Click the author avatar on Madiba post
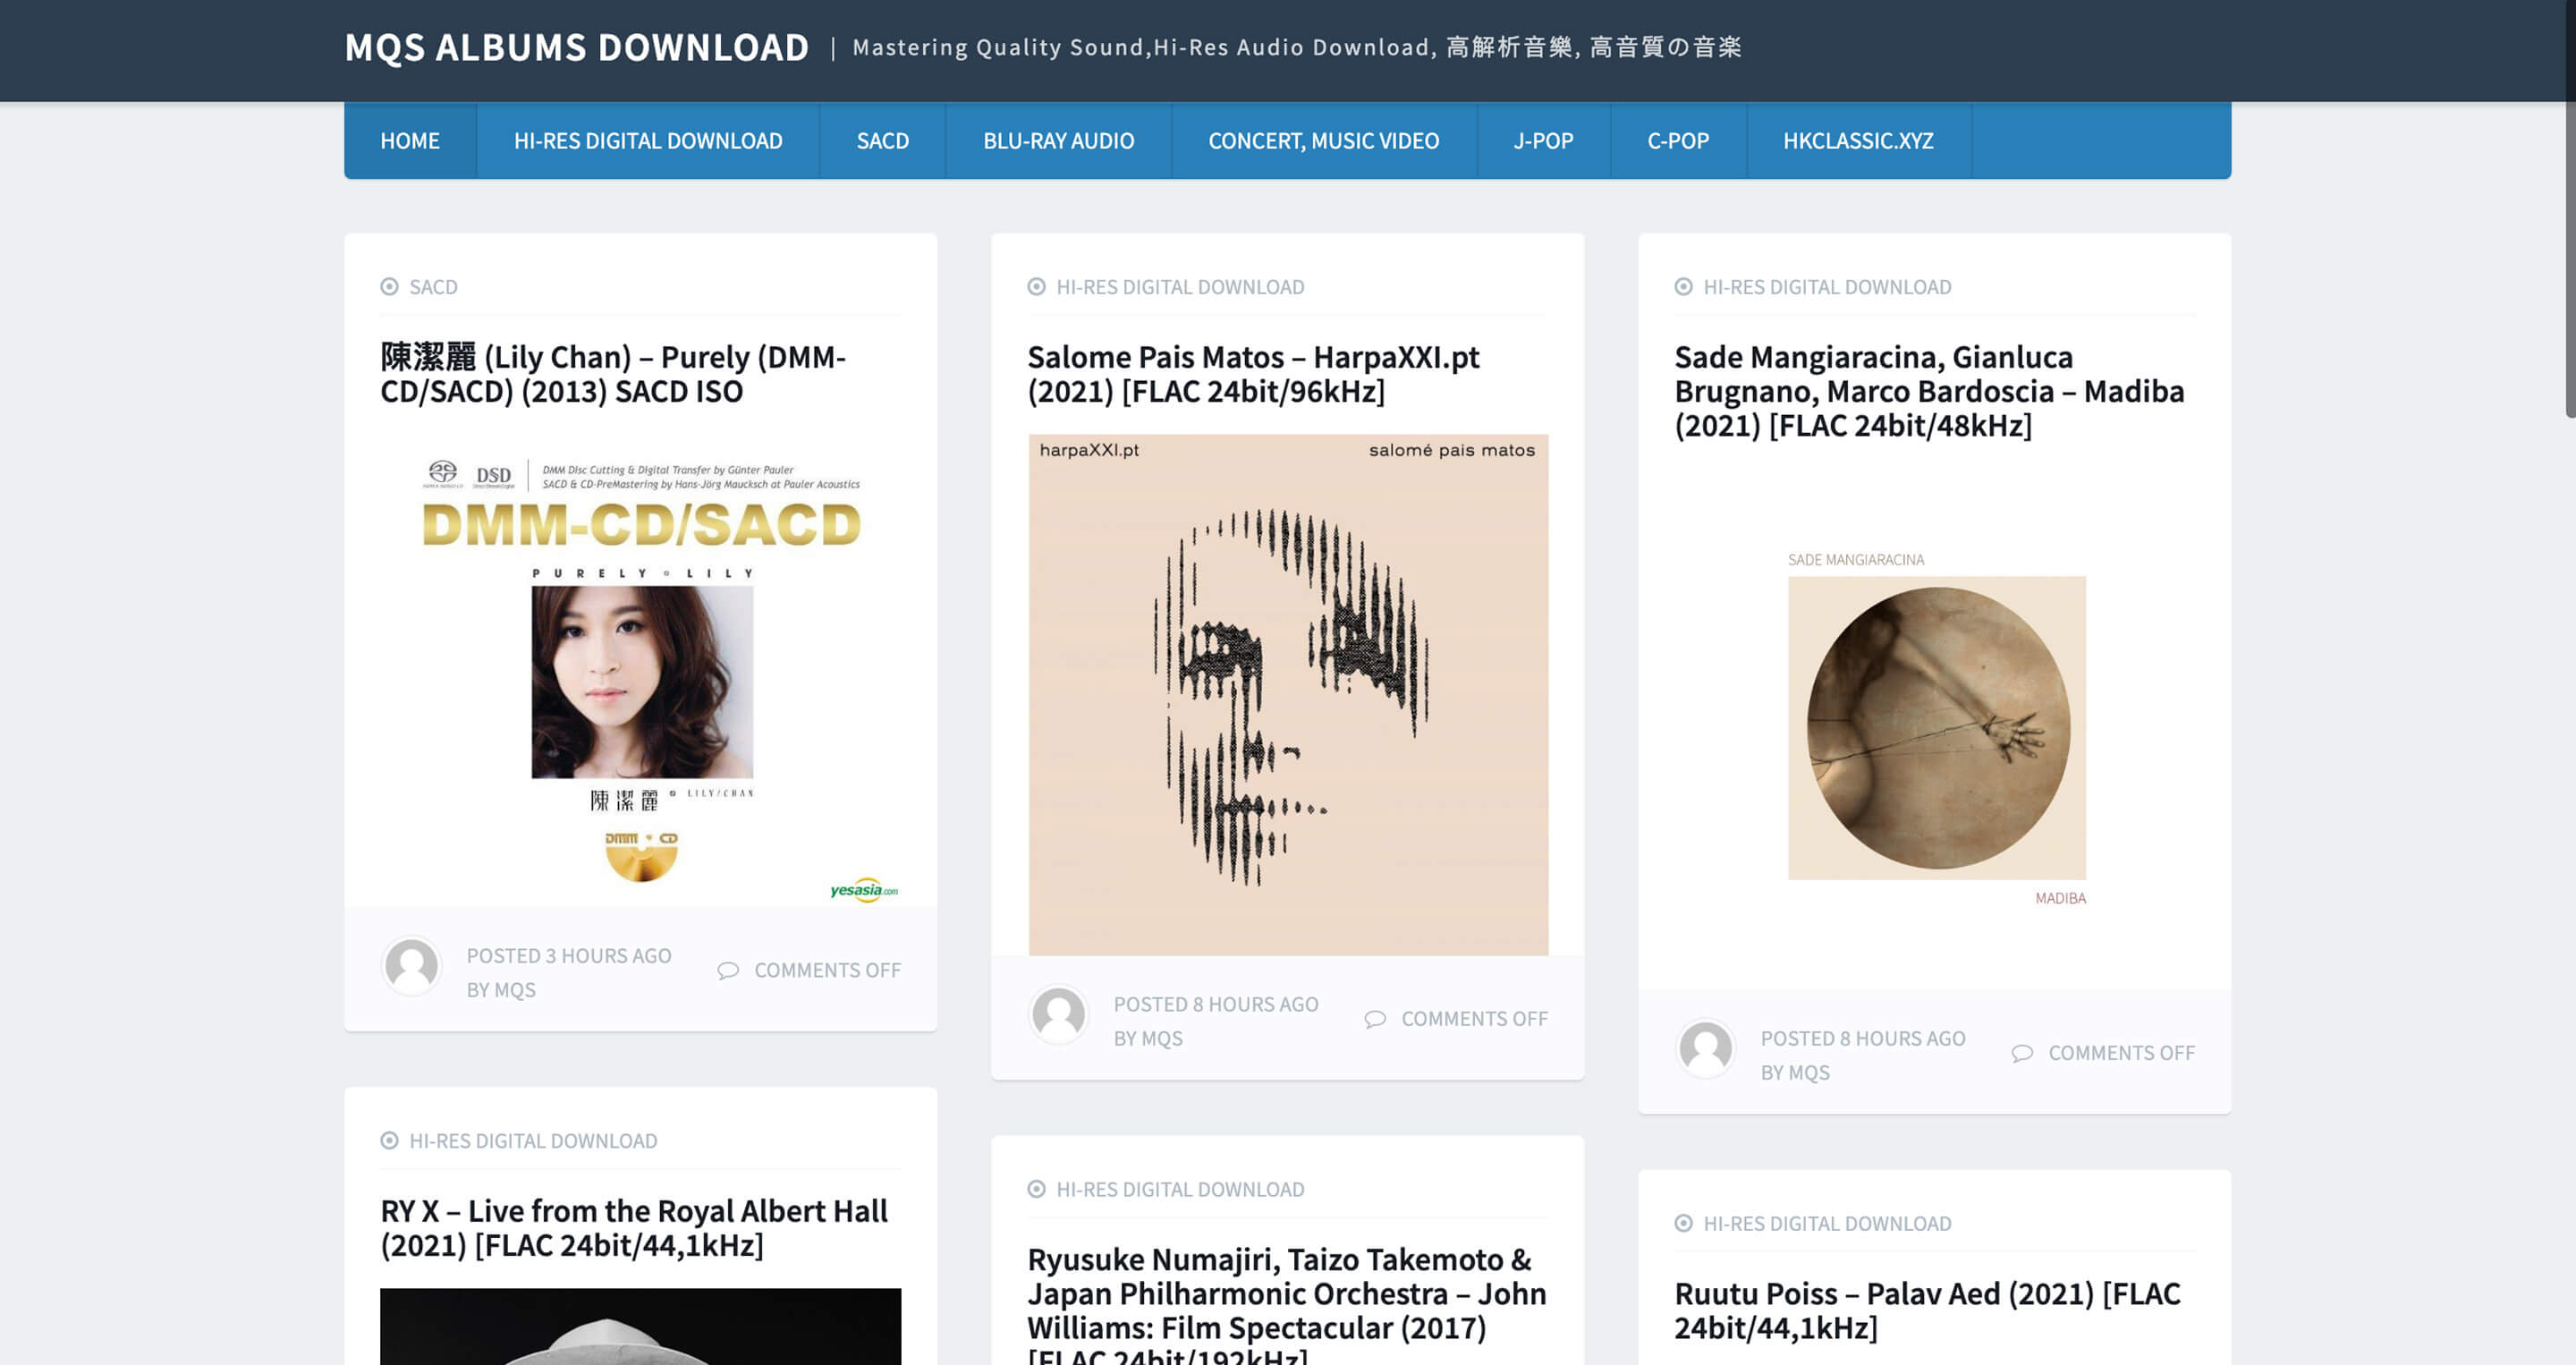The width and height of the screenshot is (2576, 1365). coord(1705,1048)
